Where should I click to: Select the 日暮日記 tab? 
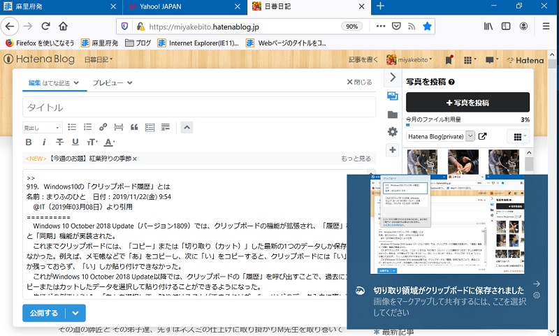click(x=309, y=6)
